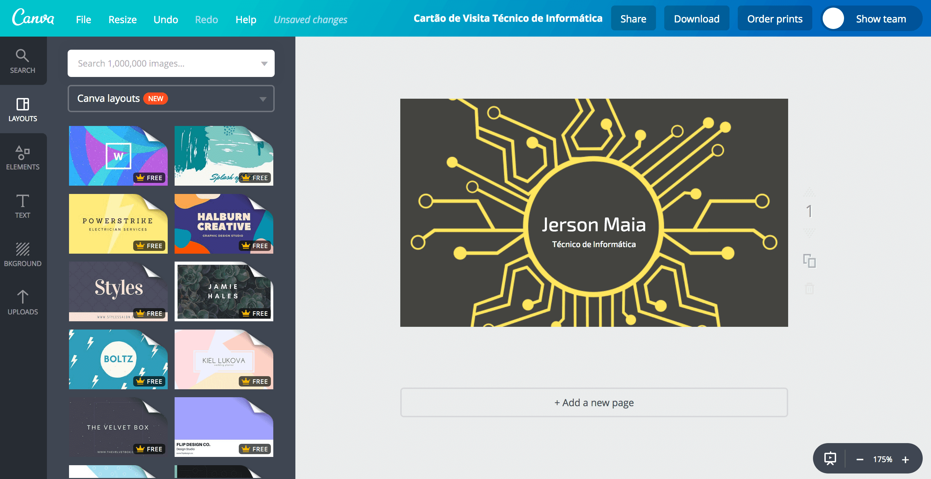Image resolution: width=931 pixels, height=479 pixels.
Task: Open the Search panel icon
Action: (22, 61)
